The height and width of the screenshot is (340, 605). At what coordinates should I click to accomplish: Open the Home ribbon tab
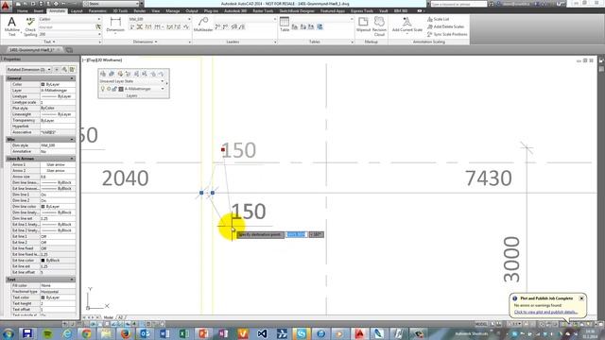click(22, 11)
